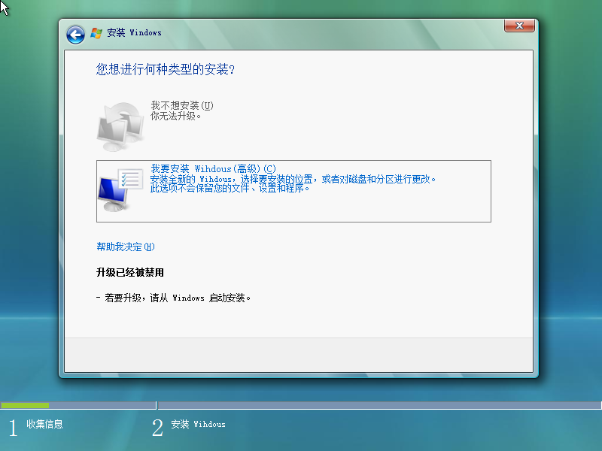Close the Windows setup window

518,26
